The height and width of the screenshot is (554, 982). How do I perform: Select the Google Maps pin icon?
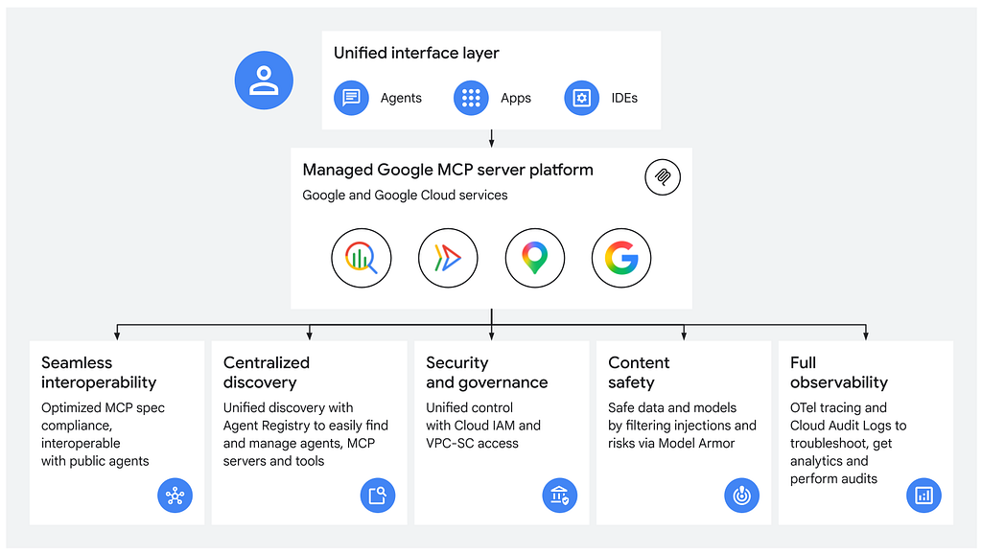coord(535,258)
